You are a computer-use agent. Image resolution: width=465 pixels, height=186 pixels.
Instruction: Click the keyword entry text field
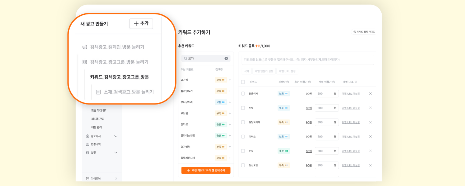click(308, 59)
